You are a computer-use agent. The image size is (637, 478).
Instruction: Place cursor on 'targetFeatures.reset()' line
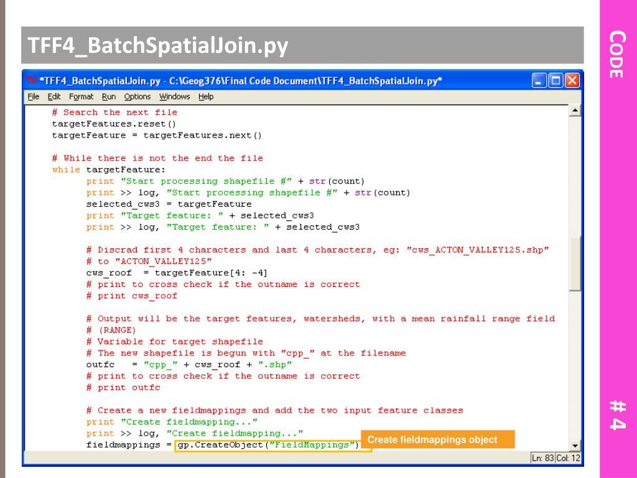114,124
